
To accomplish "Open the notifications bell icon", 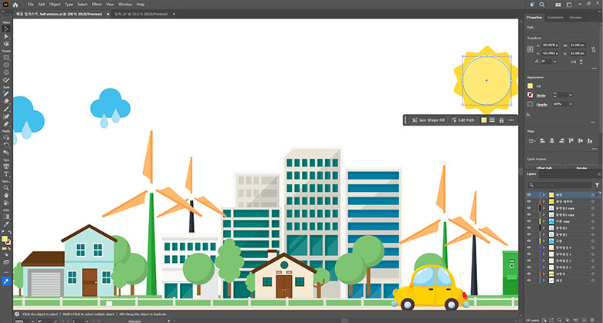I will (532, 5).
